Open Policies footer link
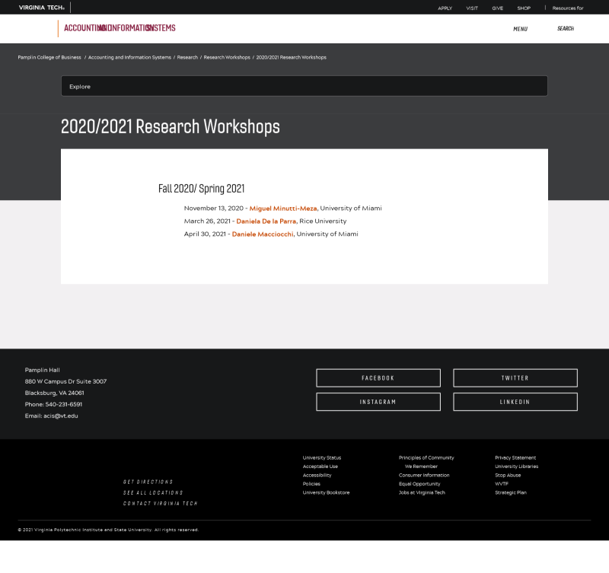The width and height of the screenshot is (609, 573). 311,484
